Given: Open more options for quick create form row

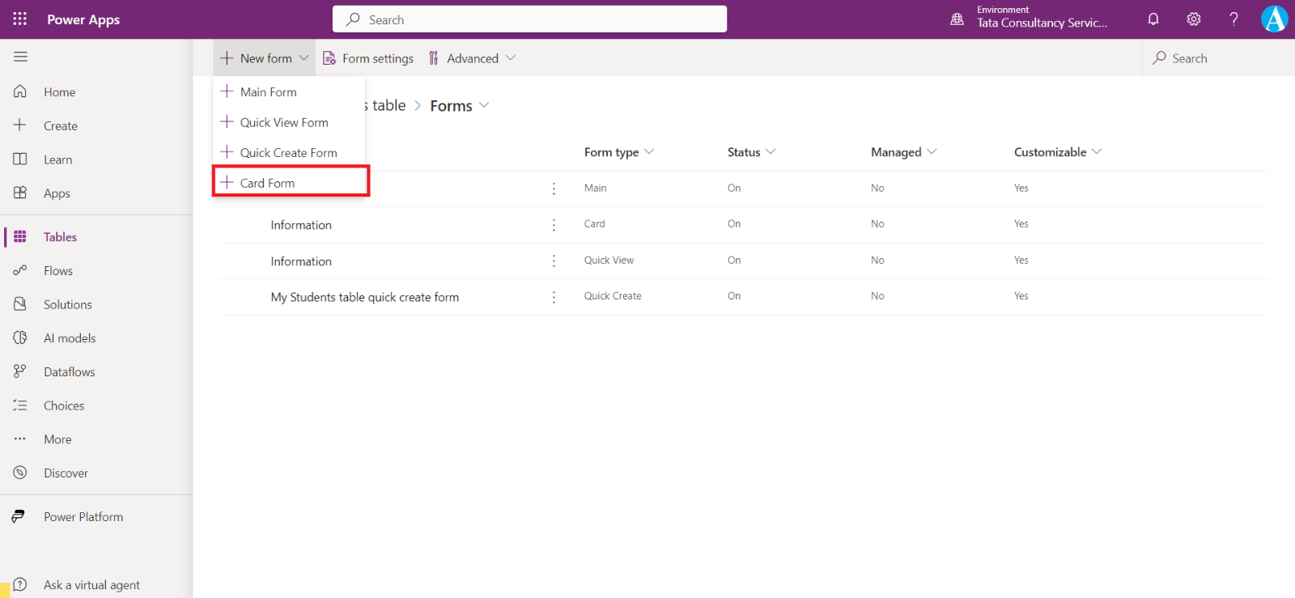Looking at the screenshot, I should coord(554,297).
